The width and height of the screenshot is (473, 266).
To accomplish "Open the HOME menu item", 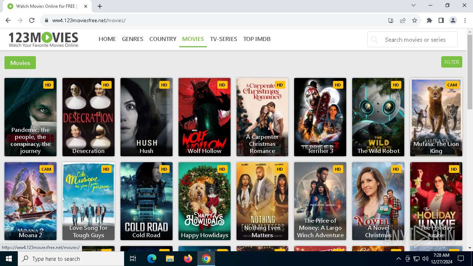I will (x=107, y=39).
